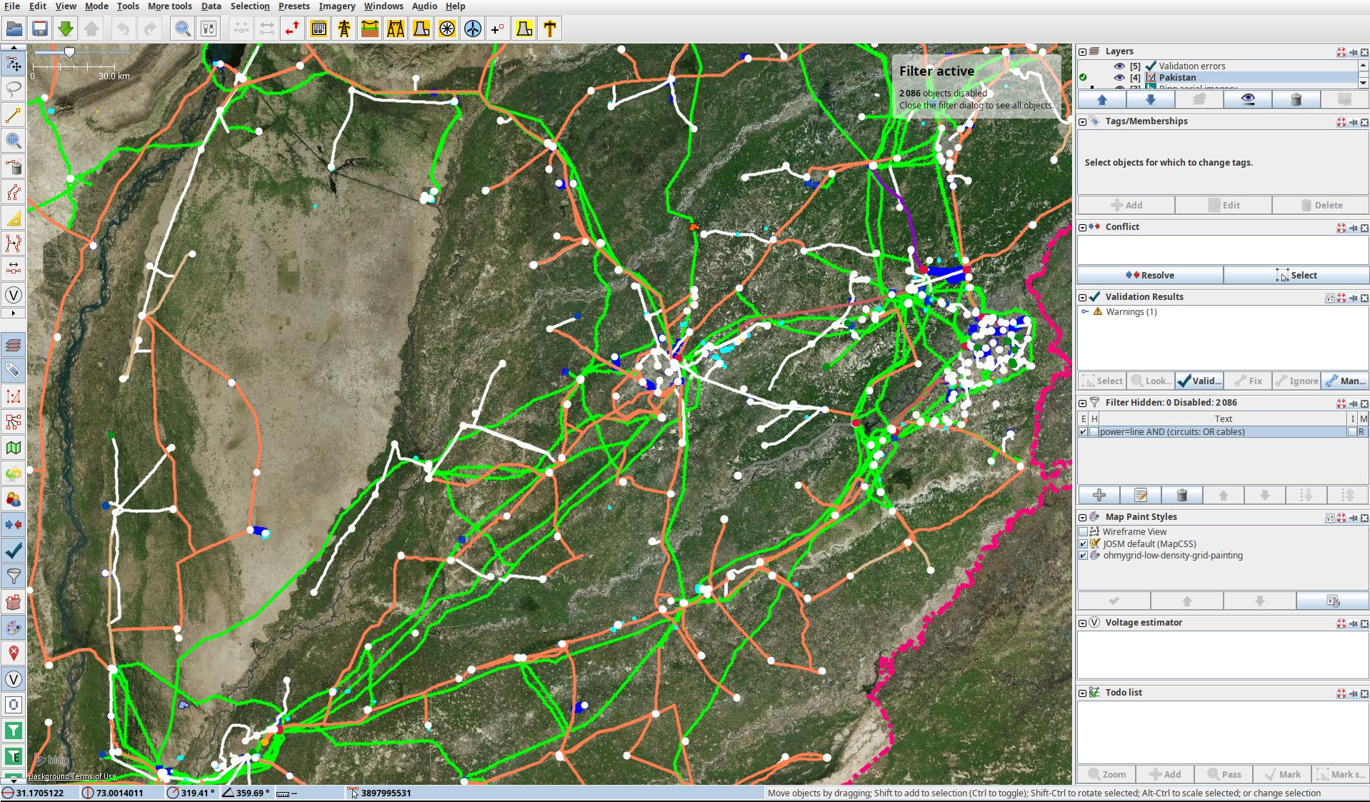
Task: Collapse the Voltage estimator panel
Action: (x=1083, y=623)
